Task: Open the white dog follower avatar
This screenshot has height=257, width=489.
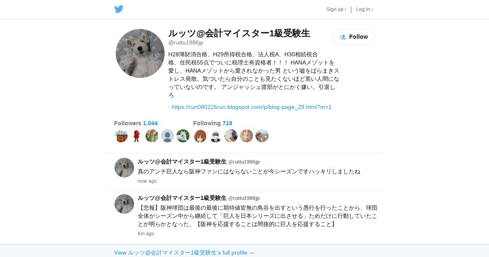Action: [183, 136]
